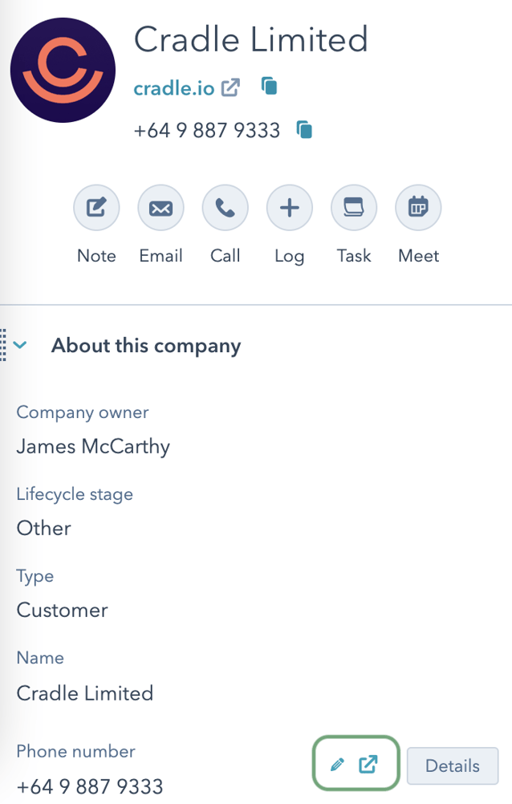Screen dimensions: 512x804
Task: Open the Details button
Action: pyautogui.click(x=452, y=765)
